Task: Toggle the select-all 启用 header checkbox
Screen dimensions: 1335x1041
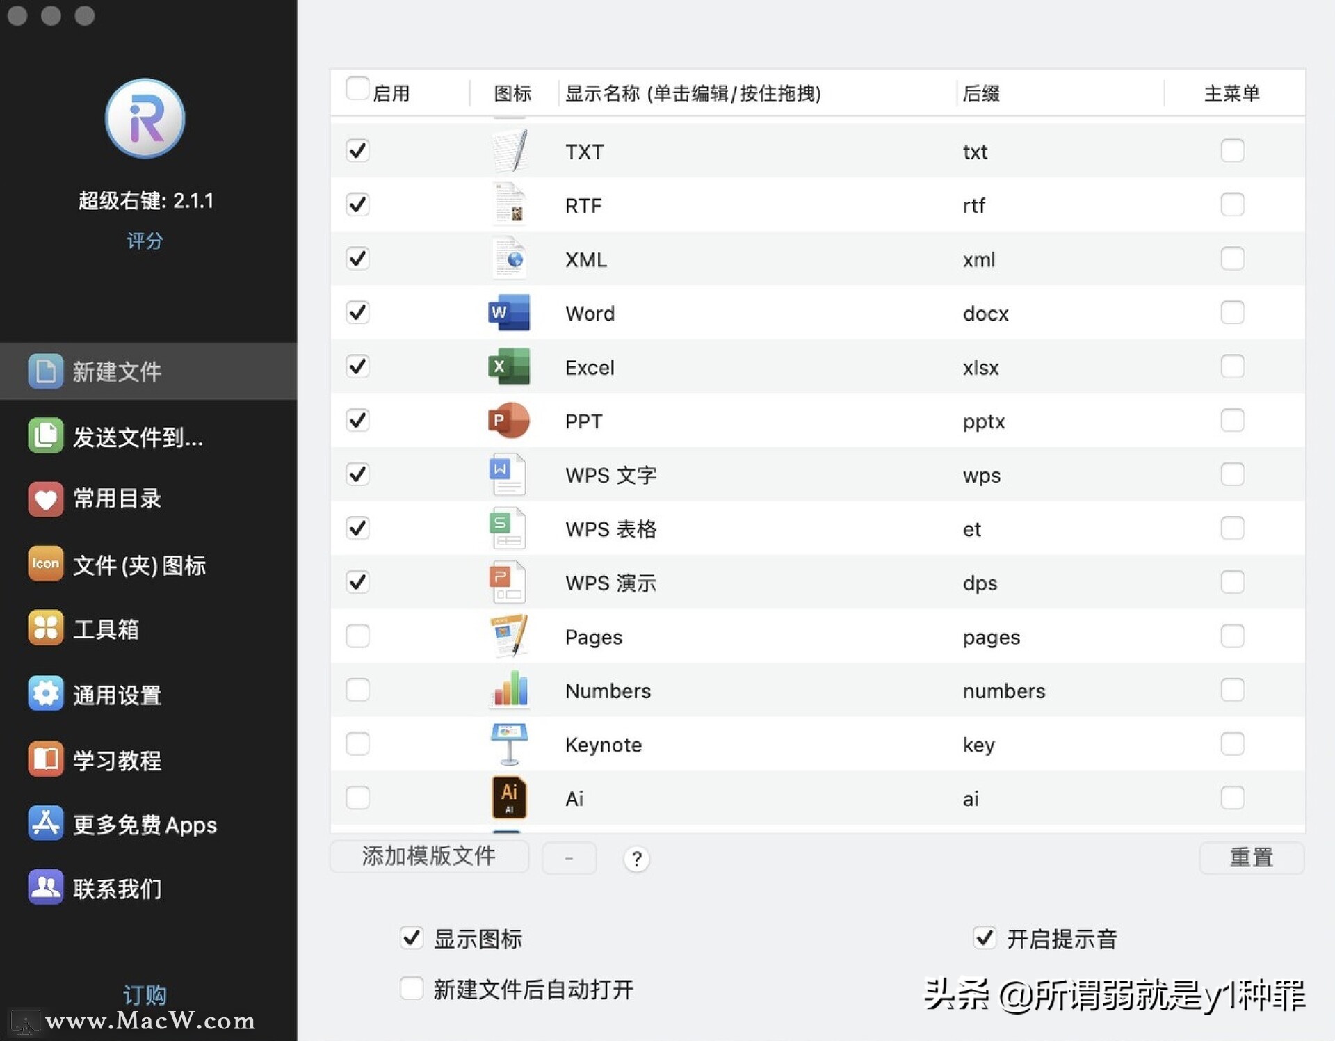Action: (x=357, y=89)
